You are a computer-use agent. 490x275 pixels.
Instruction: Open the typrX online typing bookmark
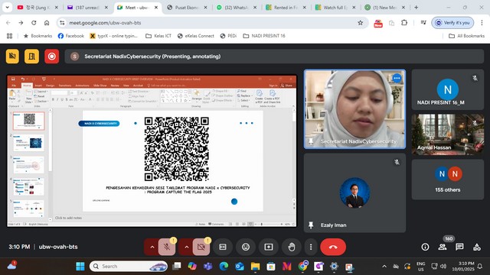(x=114, y=36)
